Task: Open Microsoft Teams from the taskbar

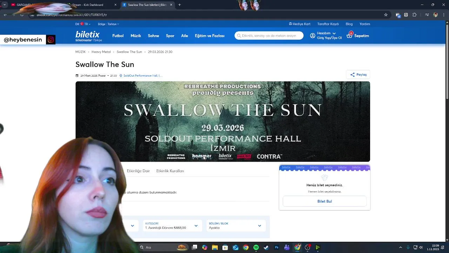Action: (287, 247)
